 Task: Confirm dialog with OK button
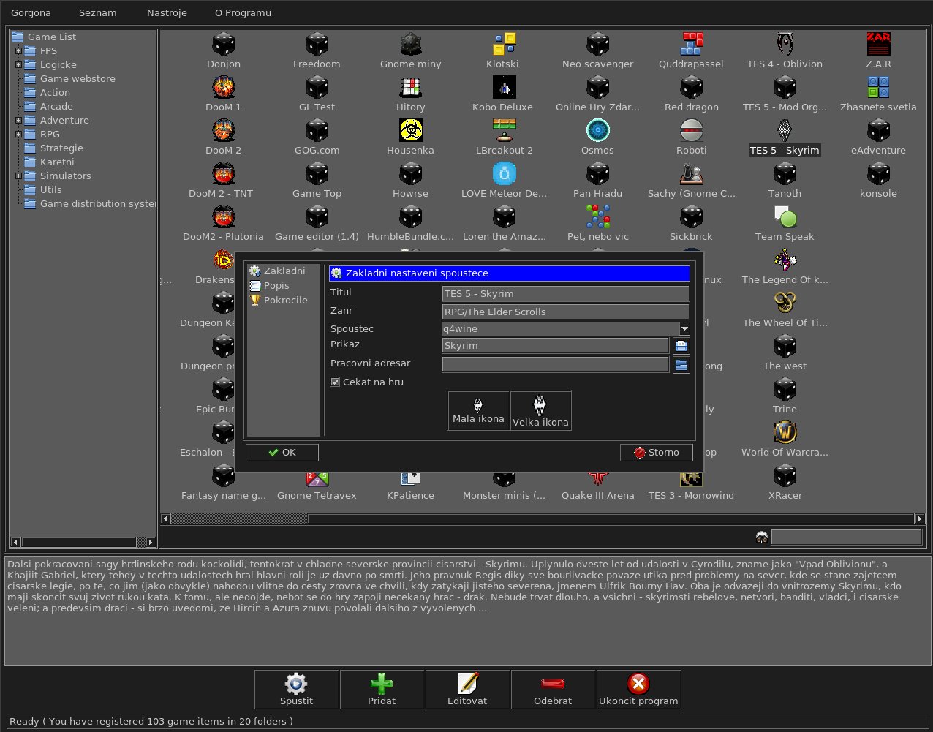282,453
